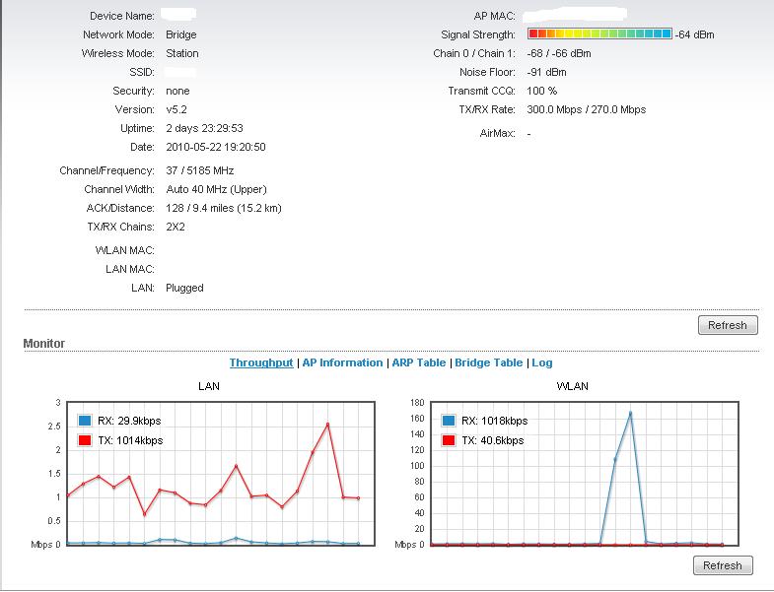Open the Throughput monitor link
The image size is (774, 592).
point(261,362)
